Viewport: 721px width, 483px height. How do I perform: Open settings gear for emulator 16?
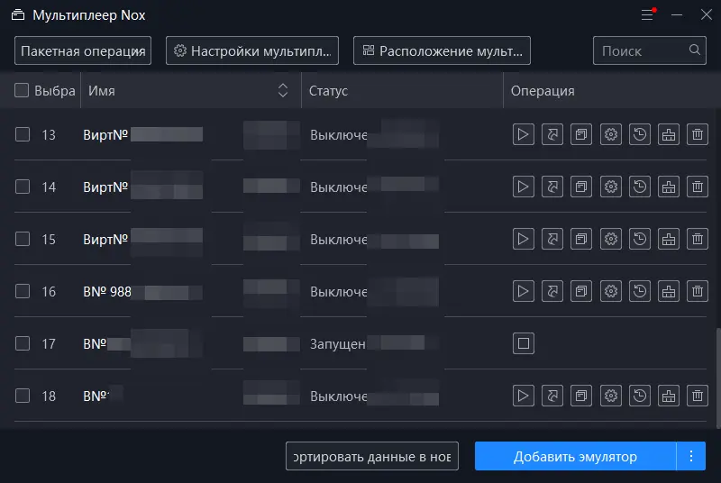point(611,291)
